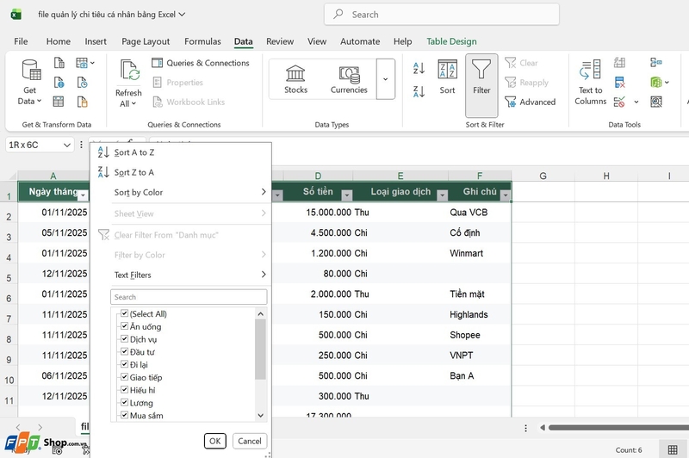Open the Text to Columns tool

pos(590,70)
